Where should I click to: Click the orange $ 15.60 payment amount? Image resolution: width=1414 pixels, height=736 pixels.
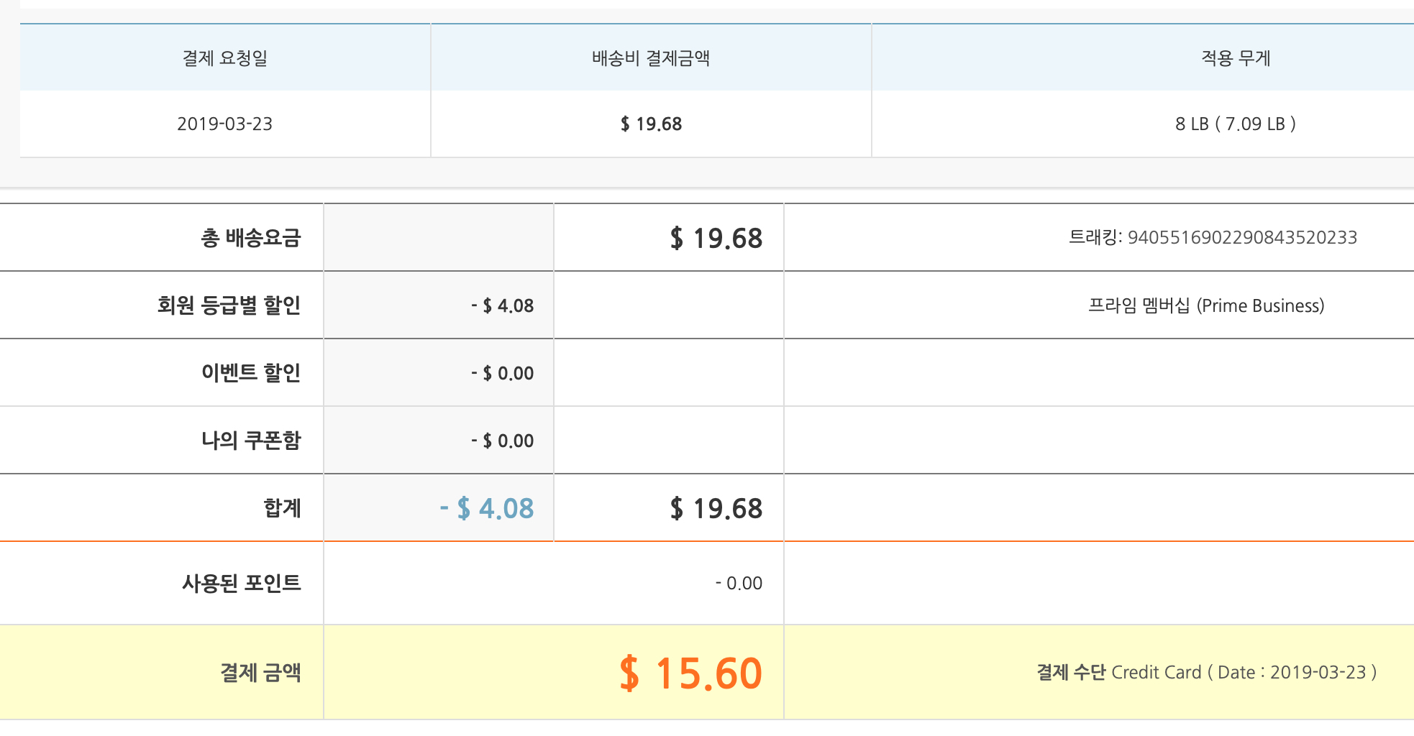690,673
